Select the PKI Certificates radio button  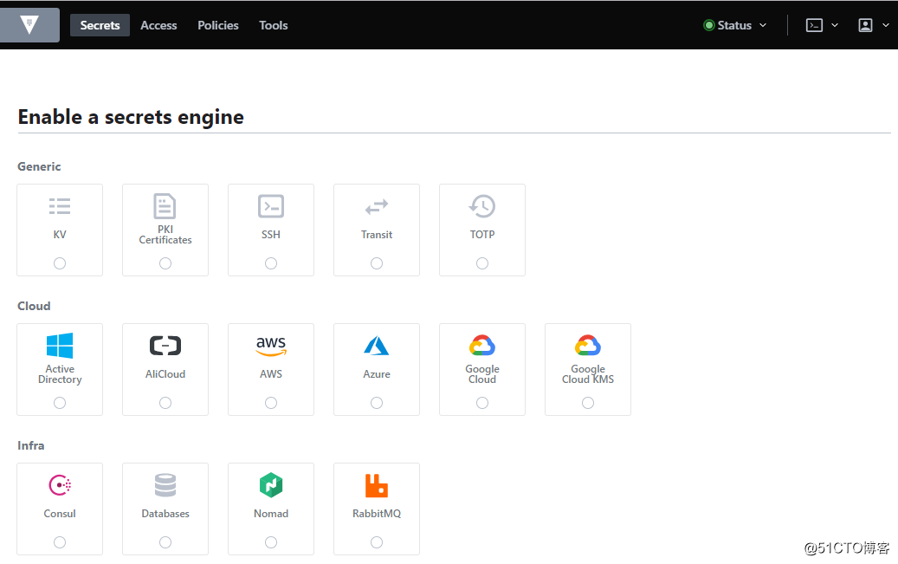(x=165, y=263)
